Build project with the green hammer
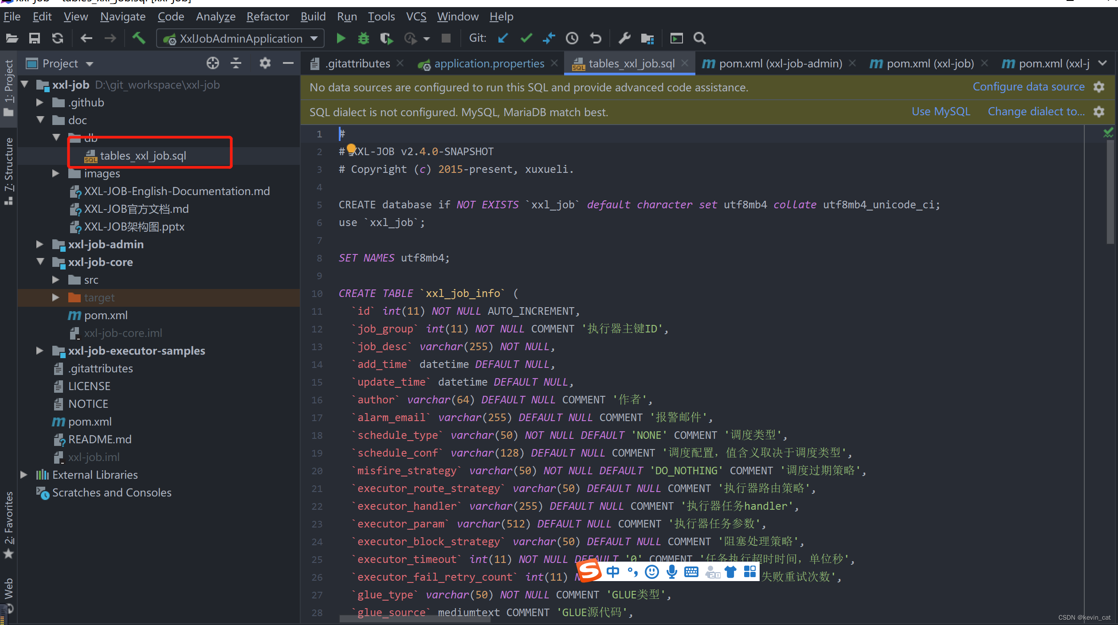 [x=139, y=39]
